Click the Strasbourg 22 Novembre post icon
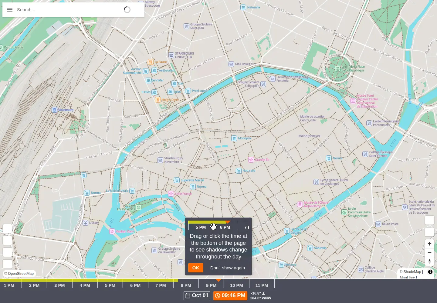 point(160,160)
